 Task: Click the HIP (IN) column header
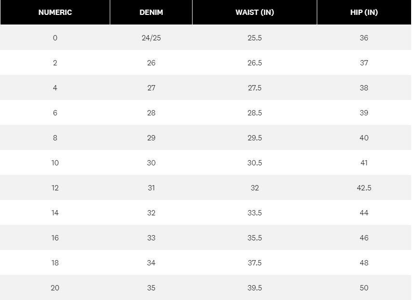click(x=364, y=12)
